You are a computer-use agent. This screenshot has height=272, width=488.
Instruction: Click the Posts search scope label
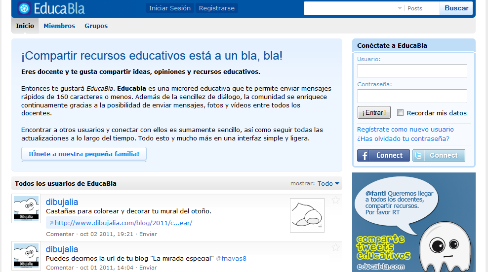coord(415,8)
